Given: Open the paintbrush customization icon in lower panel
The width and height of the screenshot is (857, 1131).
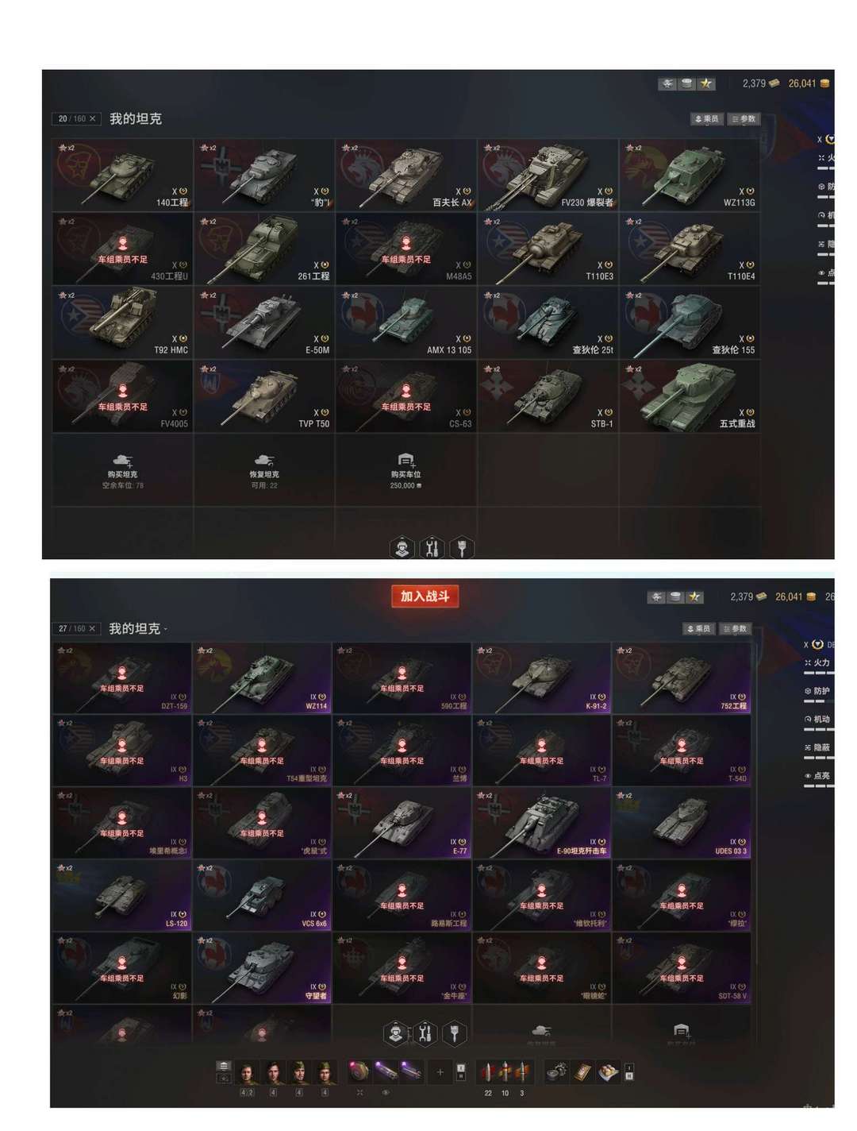Looking at the screenshot, I should (454, 1033).
